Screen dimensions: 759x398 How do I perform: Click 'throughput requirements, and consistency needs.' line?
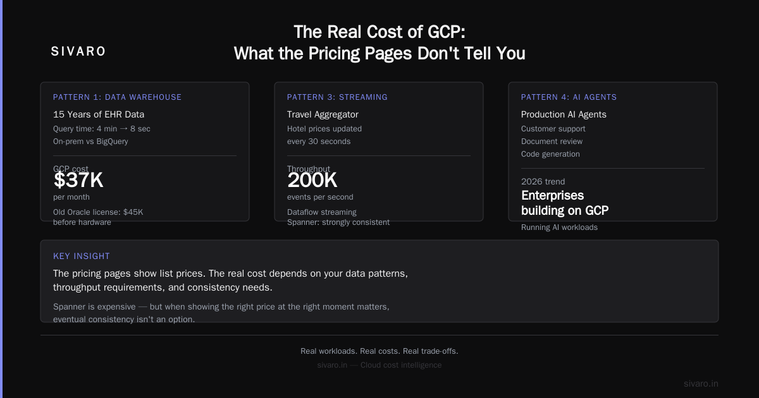click(x=163, y=287)
